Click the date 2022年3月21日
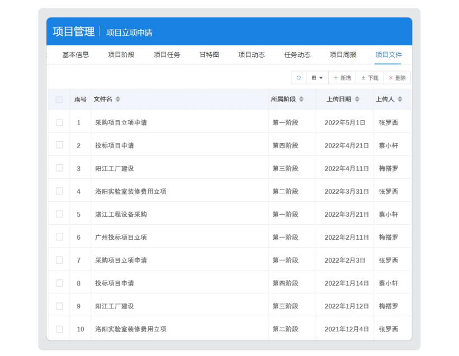Image resolution: width=459 pixels, height=356 pixels. 347,215
